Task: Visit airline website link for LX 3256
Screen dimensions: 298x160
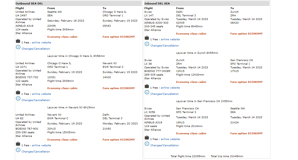Action: click(170, 139)
